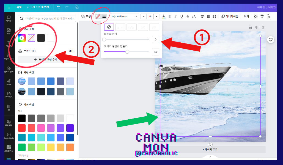
Task: Add a new document color
Action: pyautogui.click(x=22, y=38)
